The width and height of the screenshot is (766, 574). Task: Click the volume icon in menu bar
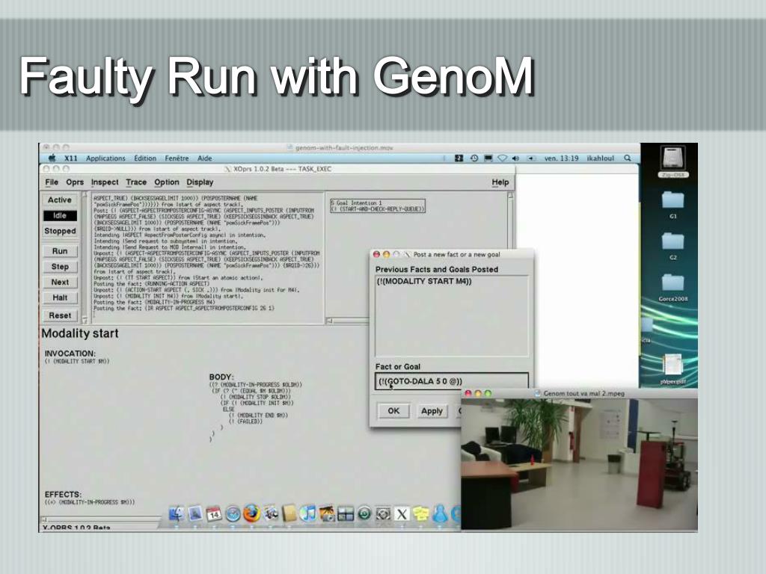tap(515, 158)
